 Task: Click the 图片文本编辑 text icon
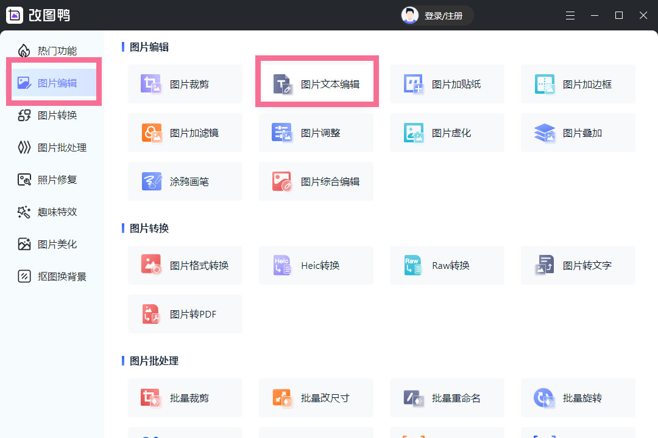283,84
